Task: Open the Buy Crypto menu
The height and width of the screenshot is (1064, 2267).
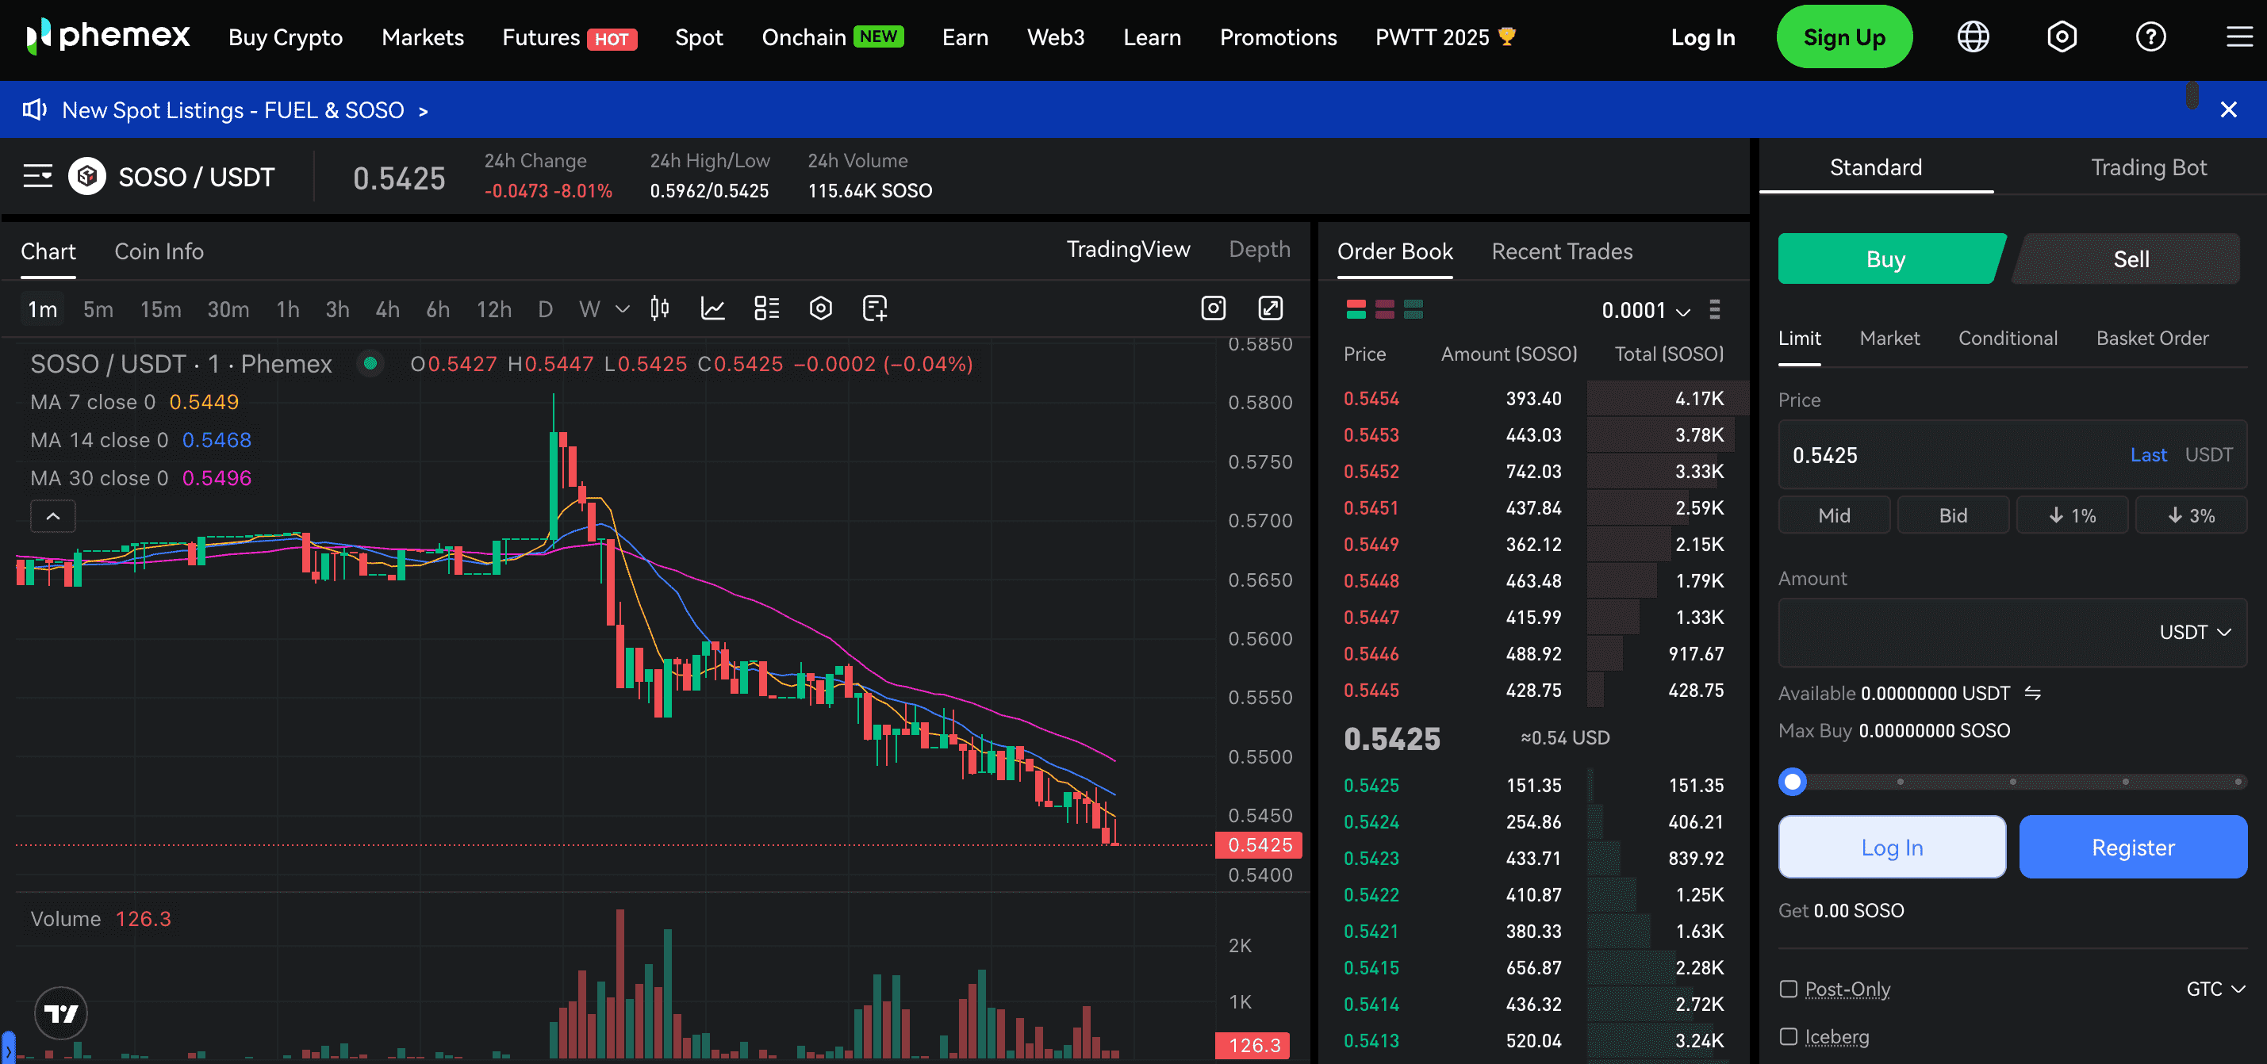Action: (x=285, y=37)
